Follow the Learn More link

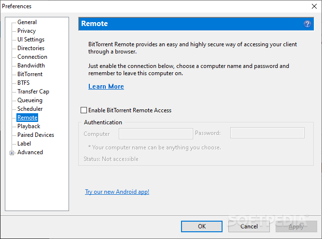[106, 87]
